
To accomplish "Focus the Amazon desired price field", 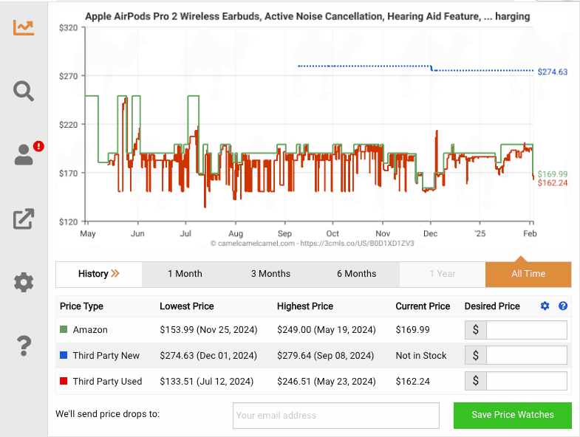I will (x=526, y=330).
